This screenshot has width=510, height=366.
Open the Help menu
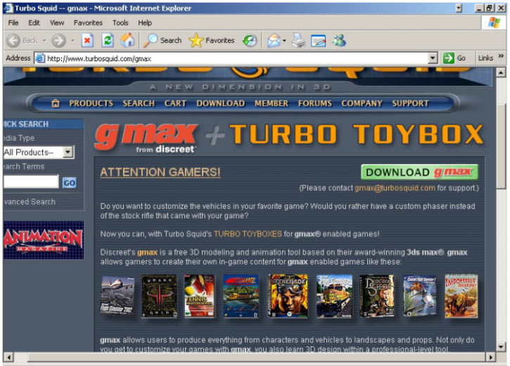145,23
